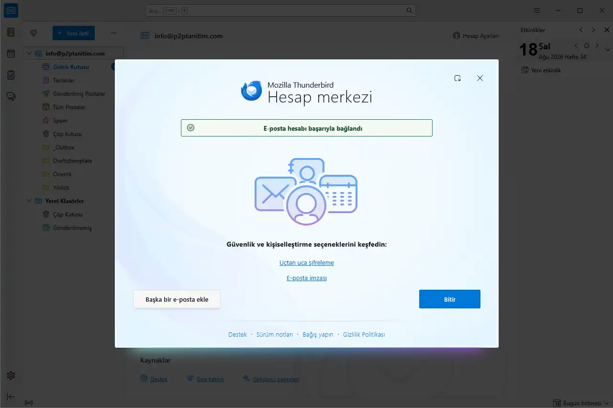Open Hesap Ayarları account settings

[476, 36]
